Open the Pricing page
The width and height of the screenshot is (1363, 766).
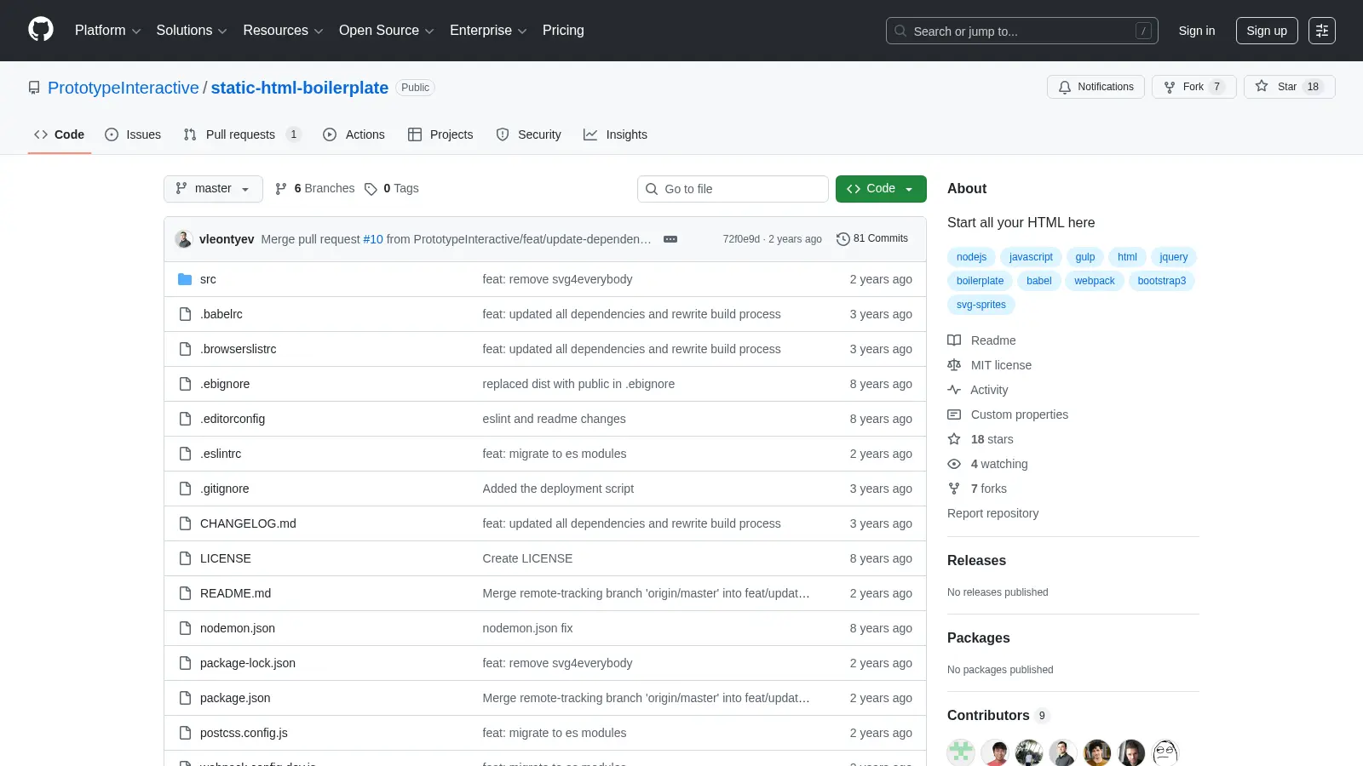(563, 31)
